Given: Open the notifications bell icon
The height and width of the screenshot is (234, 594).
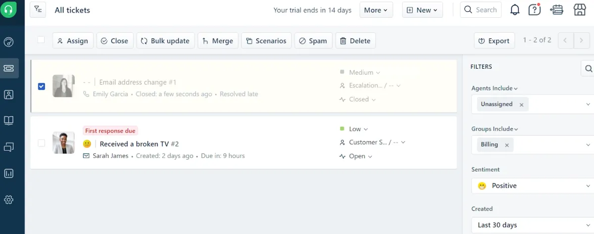Looking at the screenshot, I should pyautogui.click(x=515, y=10).
